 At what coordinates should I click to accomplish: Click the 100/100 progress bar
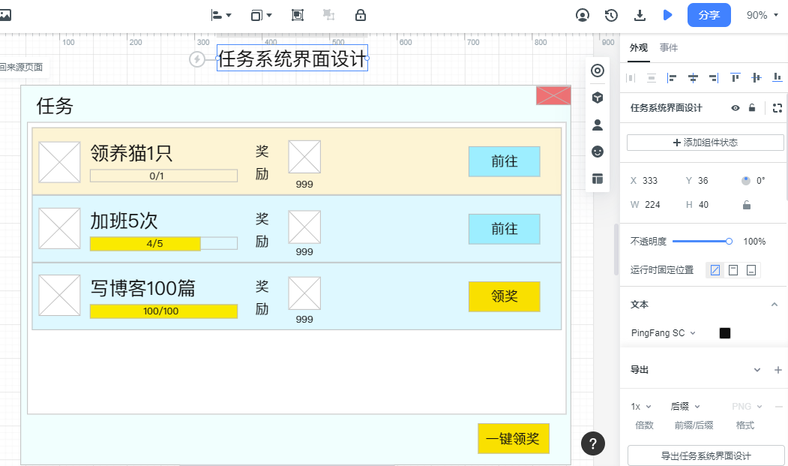pyautogui.click(x=164, y=311)
